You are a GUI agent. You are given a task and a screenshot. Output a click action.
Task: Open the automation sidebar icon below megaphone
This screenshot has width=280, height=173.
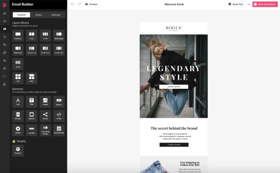click(5, 37)
